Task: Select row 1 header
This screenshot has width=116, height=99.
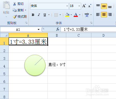Action: [4, 41]
